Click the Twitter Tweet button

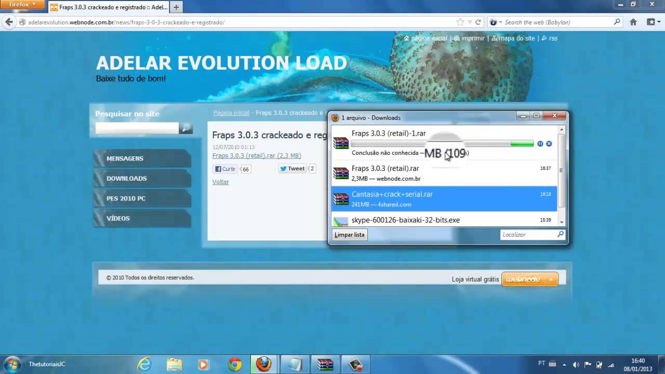292,168
